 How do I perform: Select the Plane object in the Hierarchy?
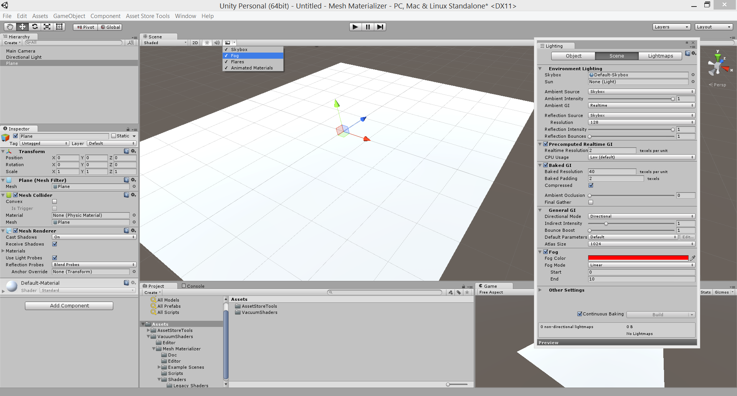[x=12, y=63]
